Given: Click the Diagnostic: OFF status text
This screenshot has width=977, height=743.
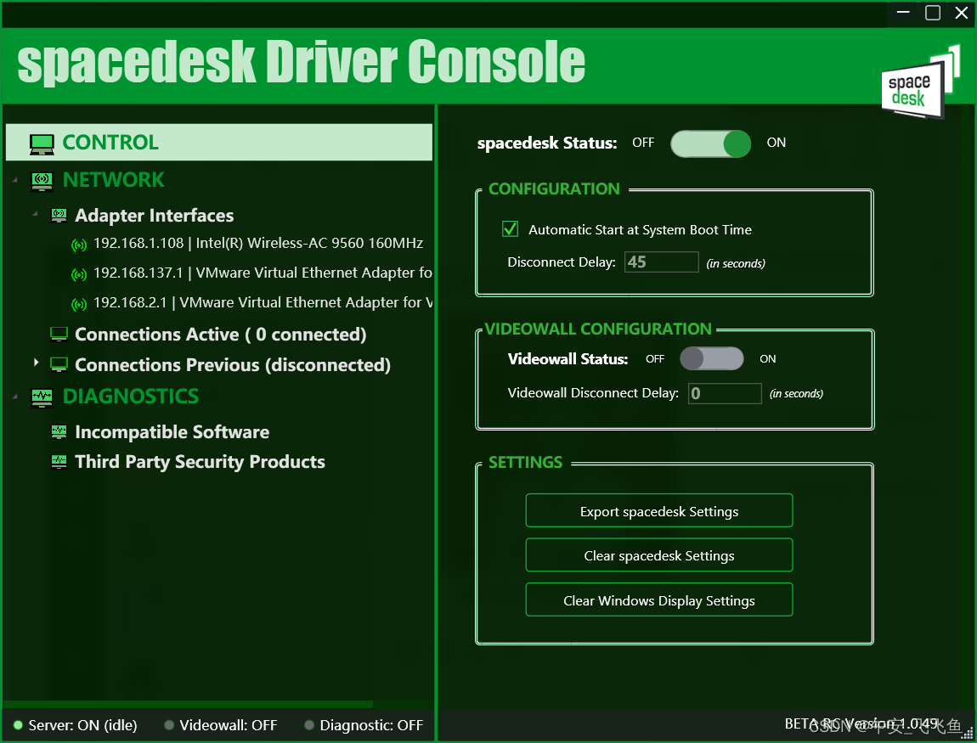Looking at the screenshot, I should pos(371,725).
